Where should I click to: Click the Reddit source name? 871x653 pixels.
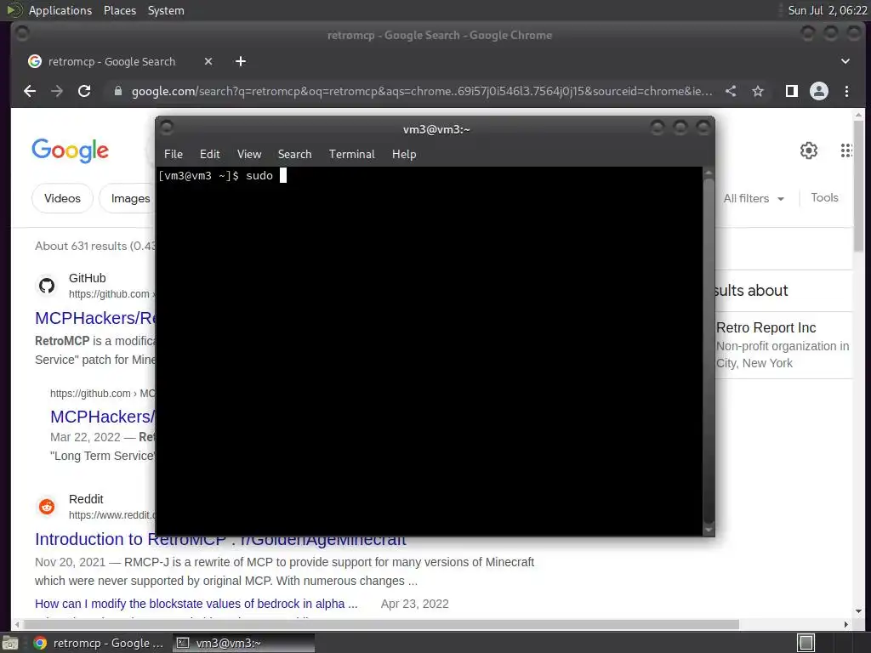86,499
